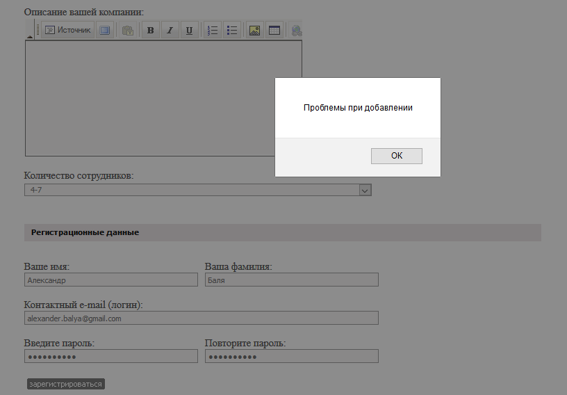The height and width of the screenshot is (395, 567).
Task: Click the contact e-mail login field
Action: [x=202, y=318]
